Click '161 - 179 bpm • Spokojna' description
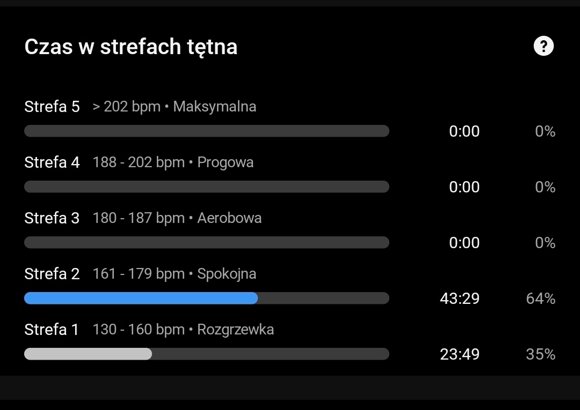 [175, 274]
